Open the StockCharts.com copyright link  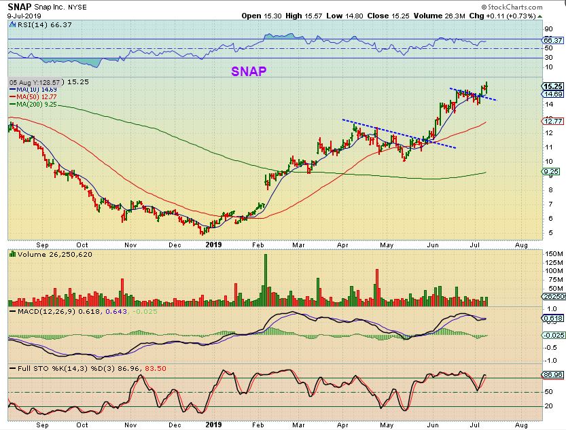512,7
